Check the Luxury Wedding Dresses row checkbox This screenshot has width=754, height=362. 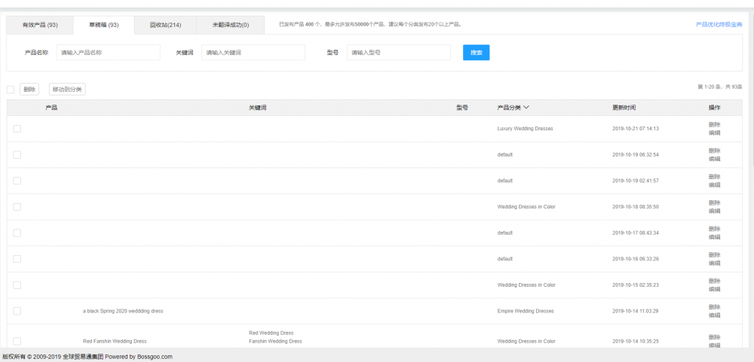17,129
